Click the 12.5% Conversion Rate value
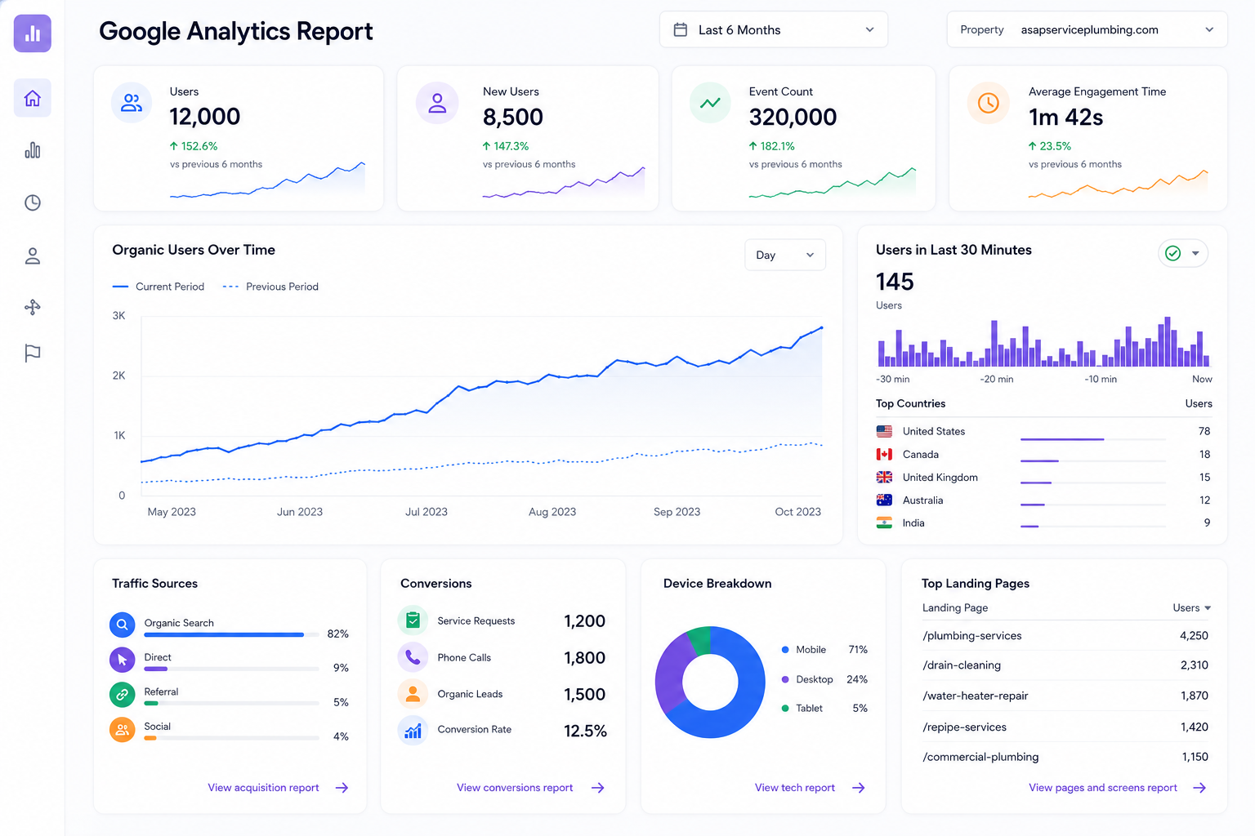The width and height of the screenshot is (1255, 836). coord(585,731)
